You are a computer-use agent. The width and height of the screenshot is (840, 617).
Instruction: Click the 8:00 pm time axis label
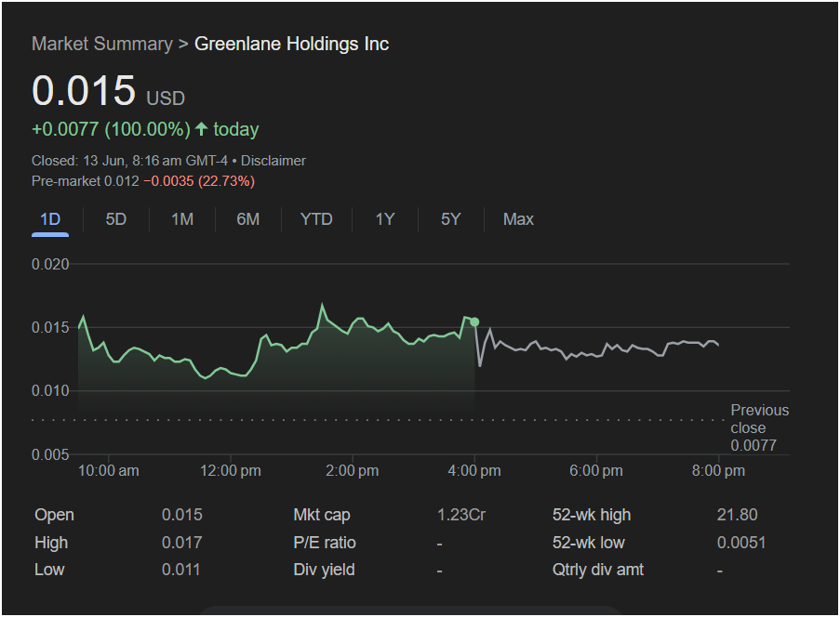(x=718, y=471)
